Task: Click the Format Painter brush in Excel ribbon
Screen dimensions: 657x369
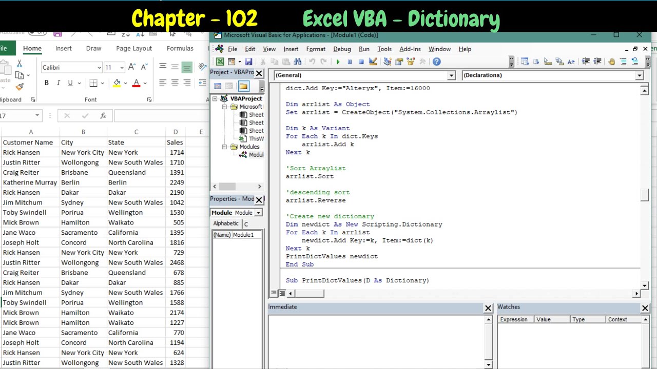Action: pos(20,87)
